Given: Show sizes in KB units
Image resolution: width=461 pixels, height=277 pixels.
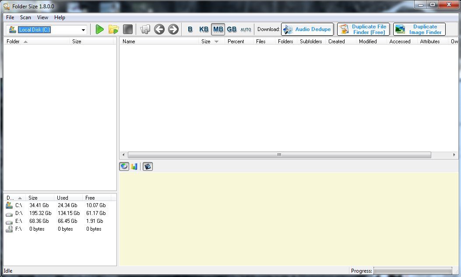Looking at the screenshot, I should [204, 29].
